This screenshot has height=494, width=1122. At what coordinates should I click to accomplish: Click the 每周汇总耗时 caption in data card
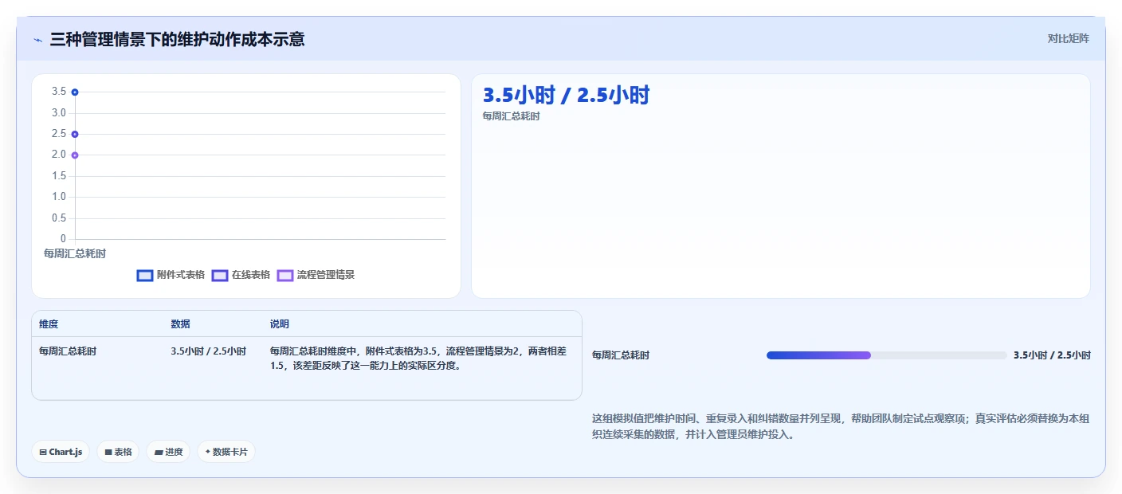tap(511, 116)
